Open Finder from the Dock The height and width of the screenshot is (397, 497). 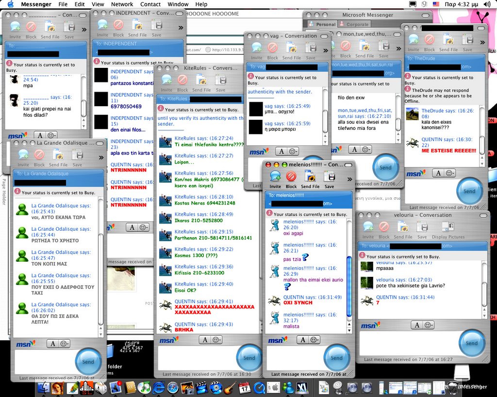43,387
